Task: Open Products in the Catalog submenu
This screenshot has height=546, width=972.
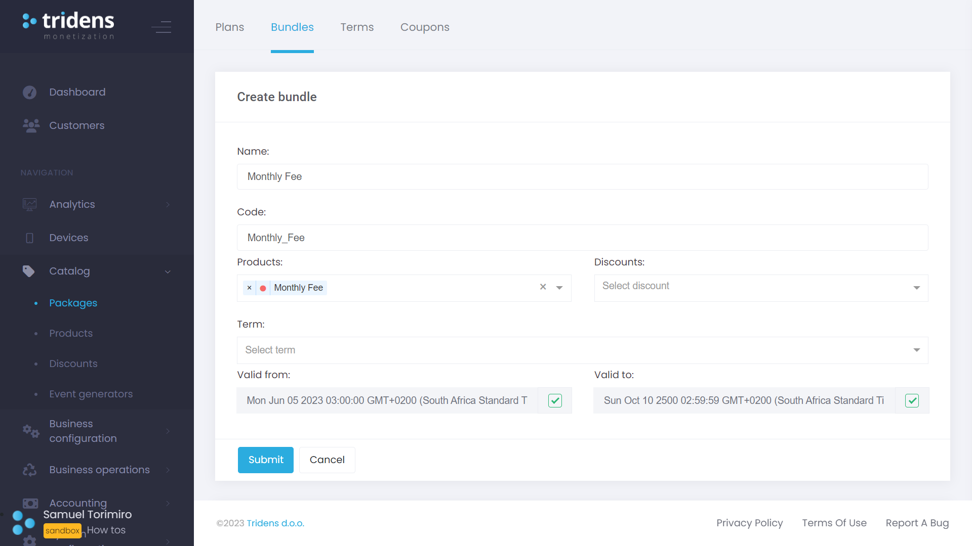Action: pyautogui.click(x=71, y=333)
